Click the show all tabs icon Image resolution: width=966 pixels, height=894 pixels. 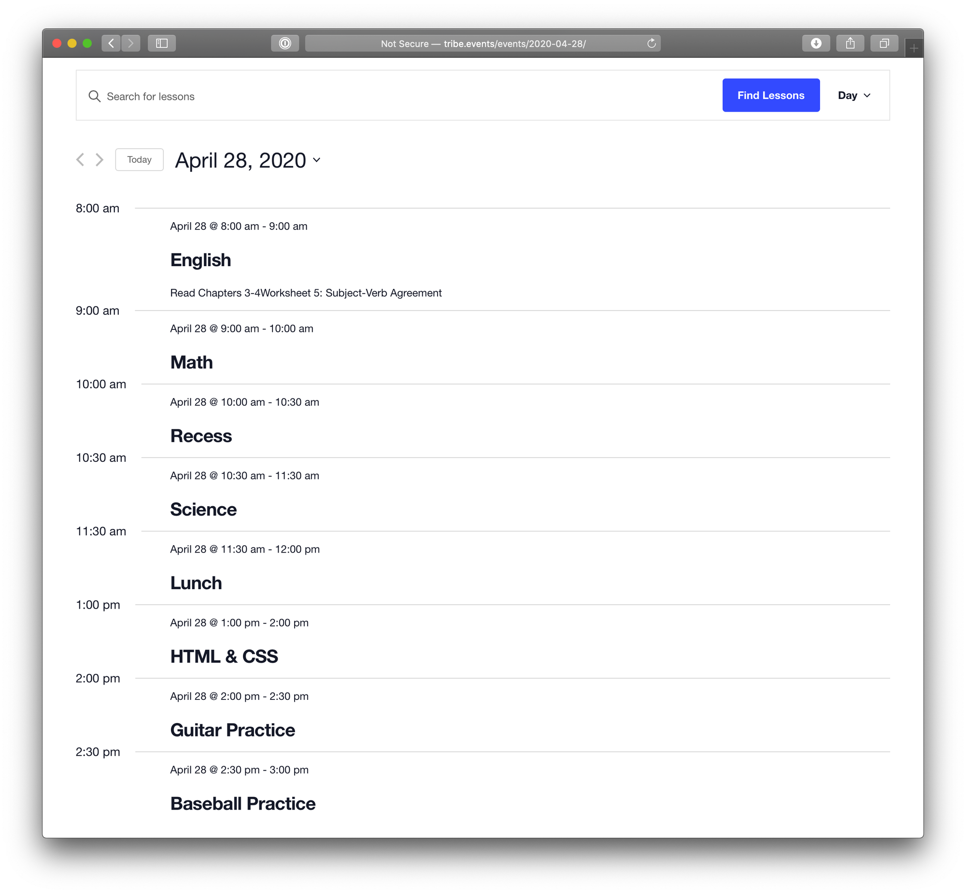coord(884,43)
